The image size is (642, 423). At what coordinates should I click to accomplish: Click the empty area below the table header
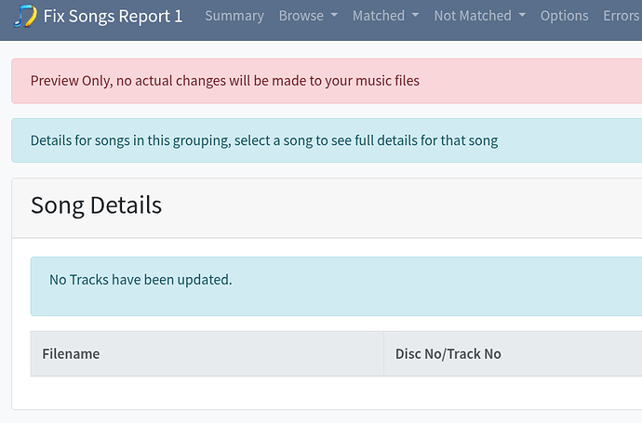click(326, 392)
